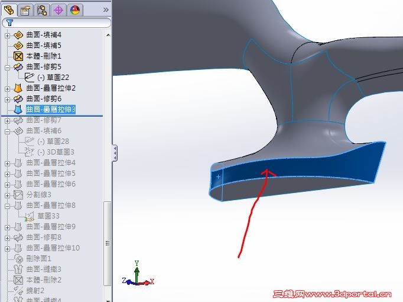403x302 pixels.
Task: Select the 本體-刪除1 delete body icon
Action: click(18, 56)
